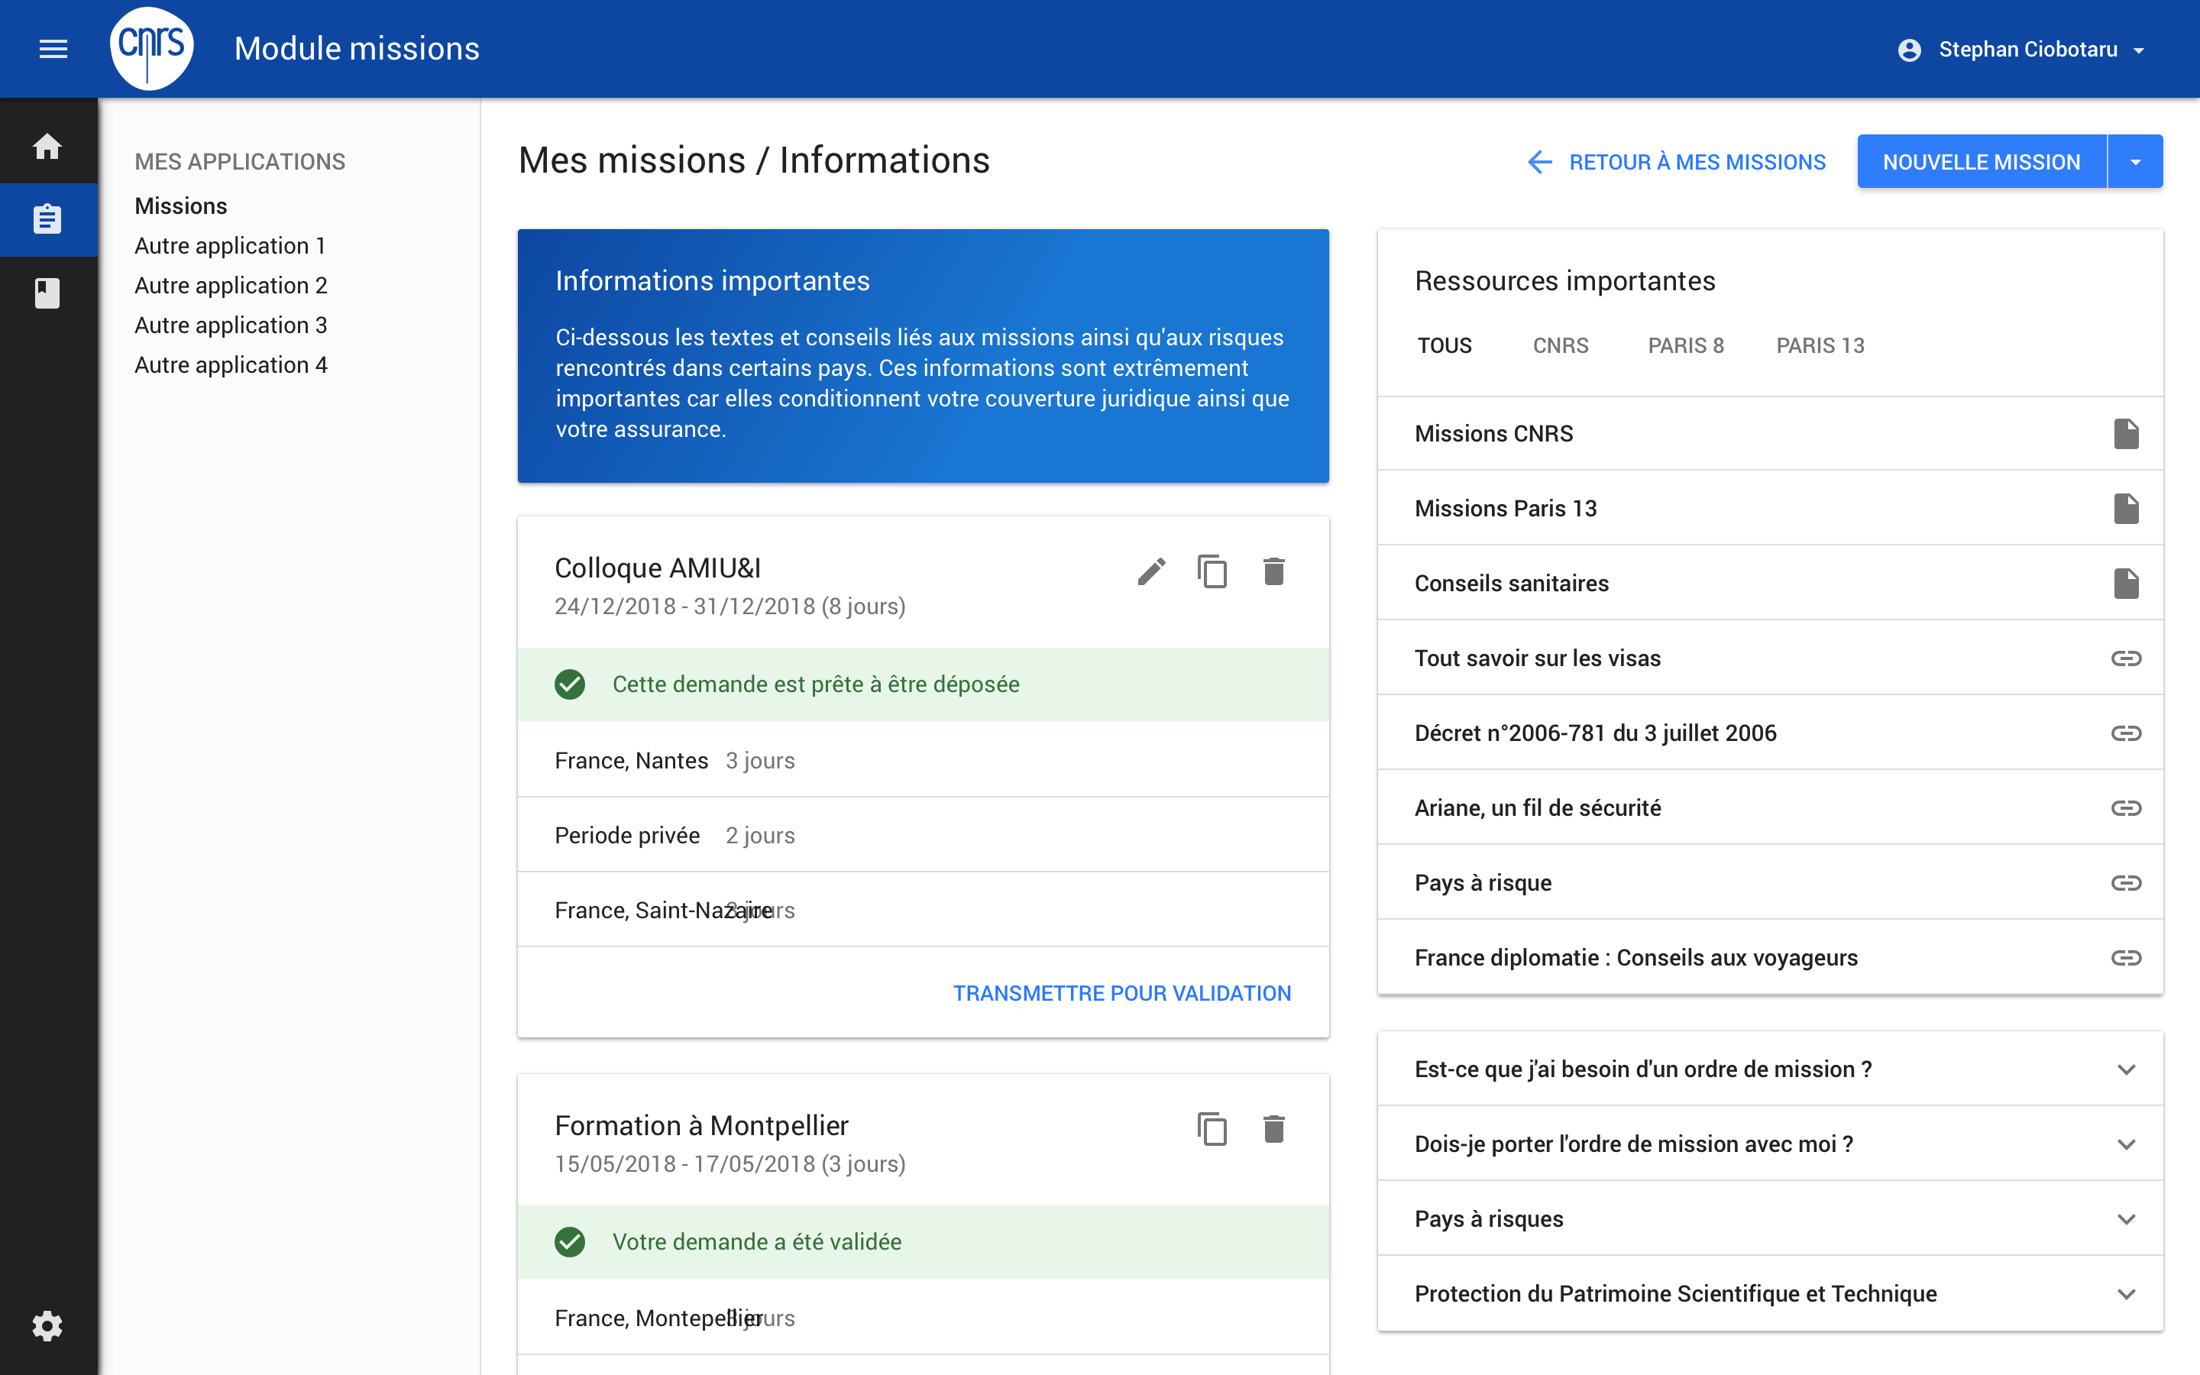Open the settings gear at the bottom
2200x1375 pixels.
tap(48, 1326)
